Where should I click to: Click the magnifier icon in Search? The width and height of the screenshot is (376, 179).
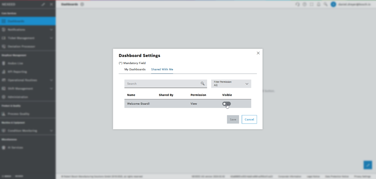click(x=203, y=84)
